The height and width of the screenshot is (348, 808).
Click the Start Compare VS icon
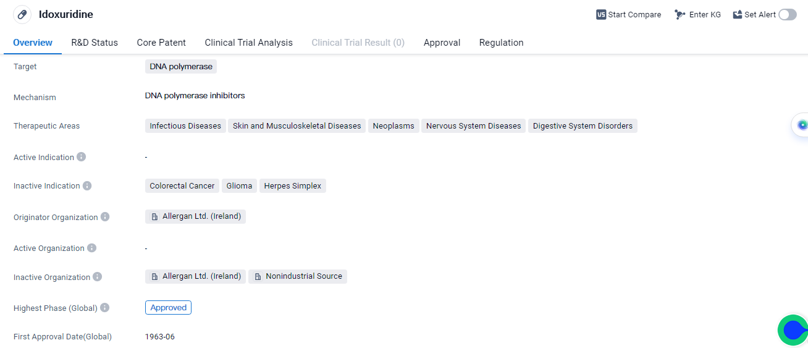click(601, 15)
